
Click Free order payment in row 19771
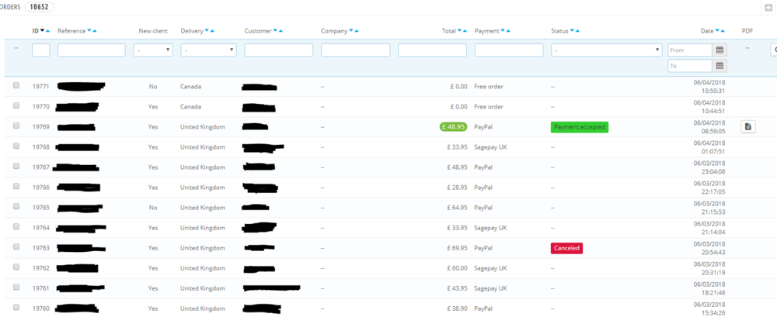[x=489, y=87]
